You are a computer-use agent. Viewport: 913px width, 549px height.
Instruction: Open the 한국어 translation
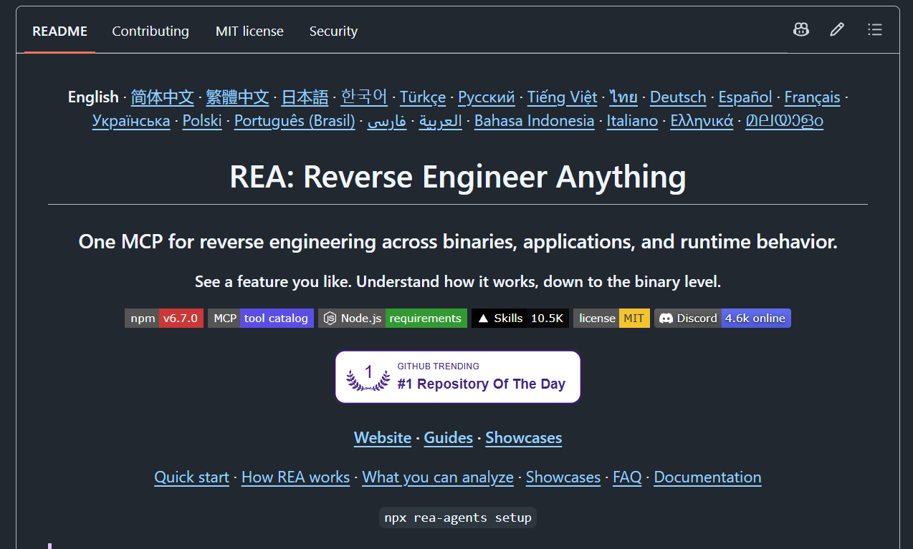tap(364, 97)
